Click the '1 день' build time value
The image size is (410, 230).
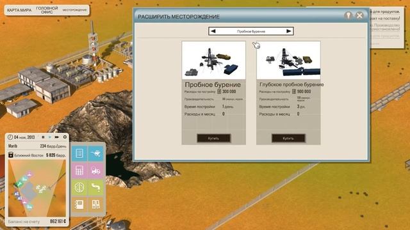(x=228, y=107)
